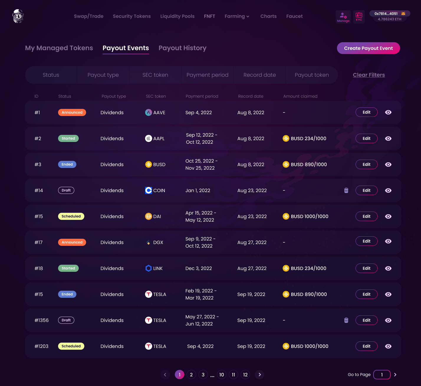The width and height of the screenshot is (421, 386).
Task: View the LINK payout event eye icon
Action: click(x=388, y=268)
